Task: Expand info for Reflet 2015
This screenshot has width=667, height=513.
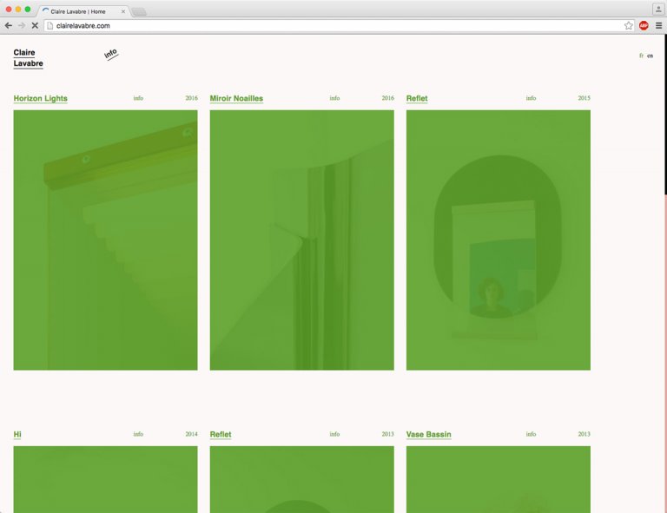Action: [x=531, y=98]
